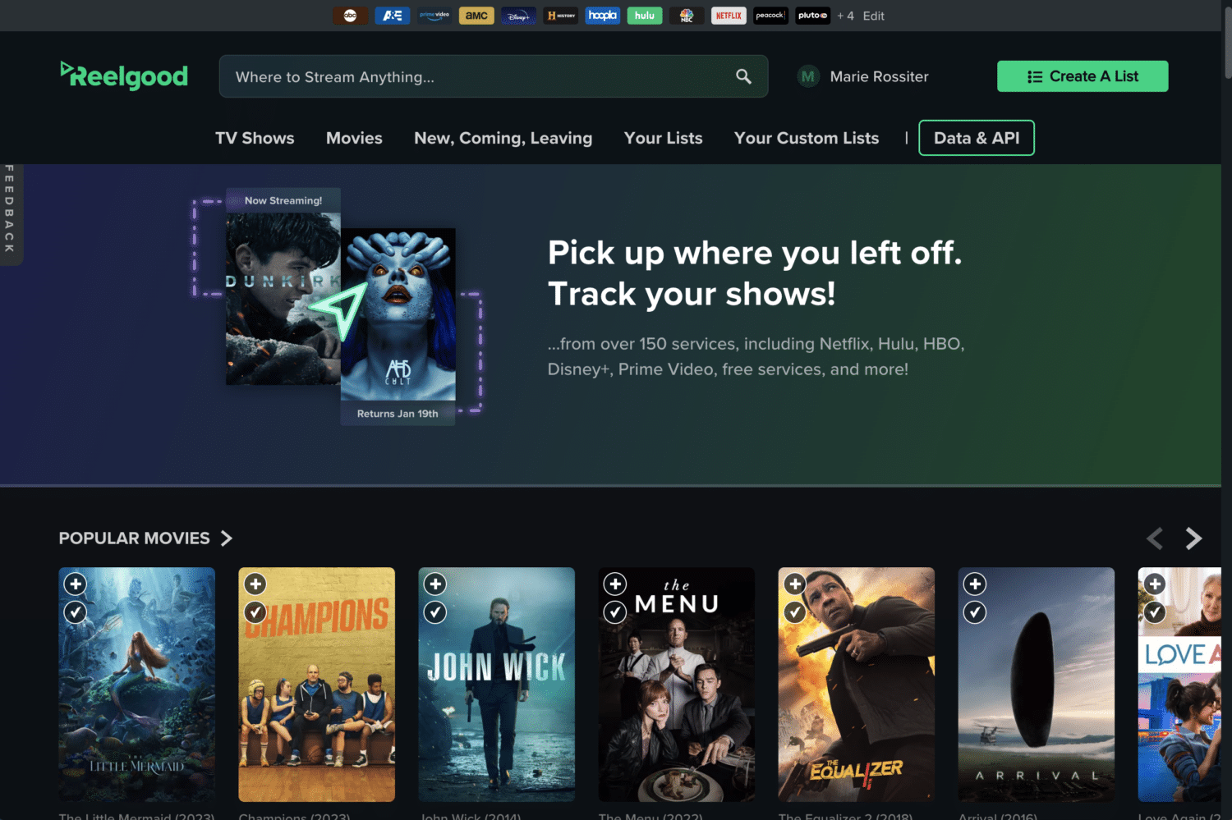Click the AMC service icon
This screenshot has width=1232, height=820.
point(476,16)
